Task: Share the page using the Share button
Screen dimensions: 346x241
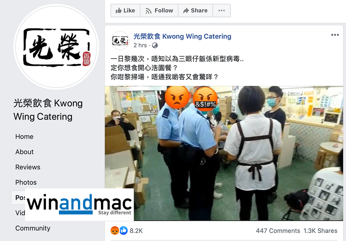Action: tap(195, 10)
